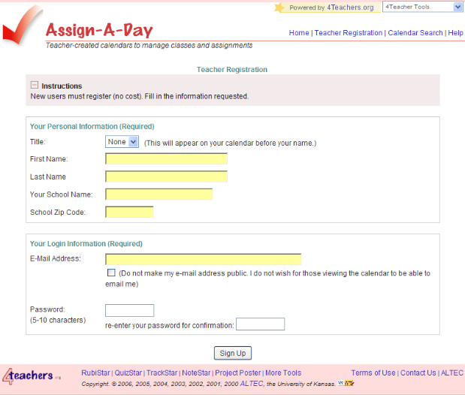The image size is (465, 395).
Task: Click the (5-10 characters) password hint
Action: 58,320
